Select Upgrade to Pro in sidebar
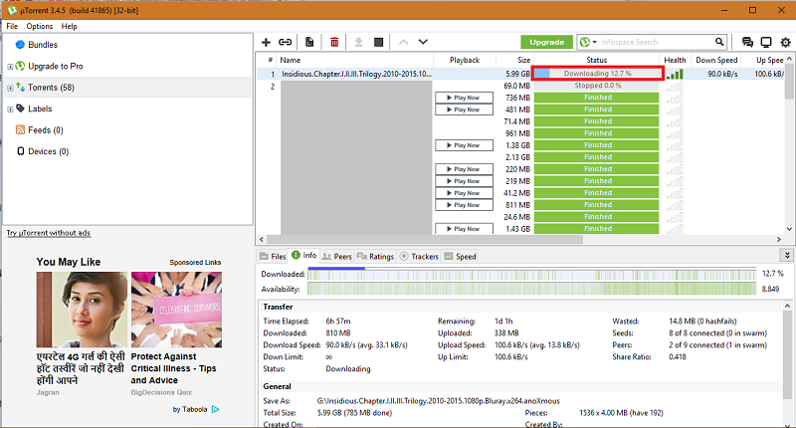Screen dimensions: 796x428 (56, 66)
